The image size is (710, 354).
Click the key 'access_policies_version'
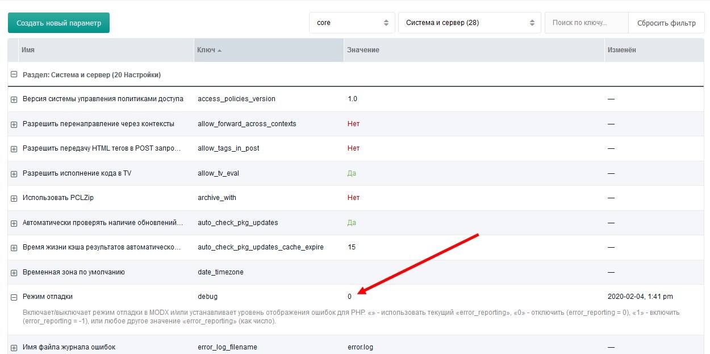click(x=236, y=99)
